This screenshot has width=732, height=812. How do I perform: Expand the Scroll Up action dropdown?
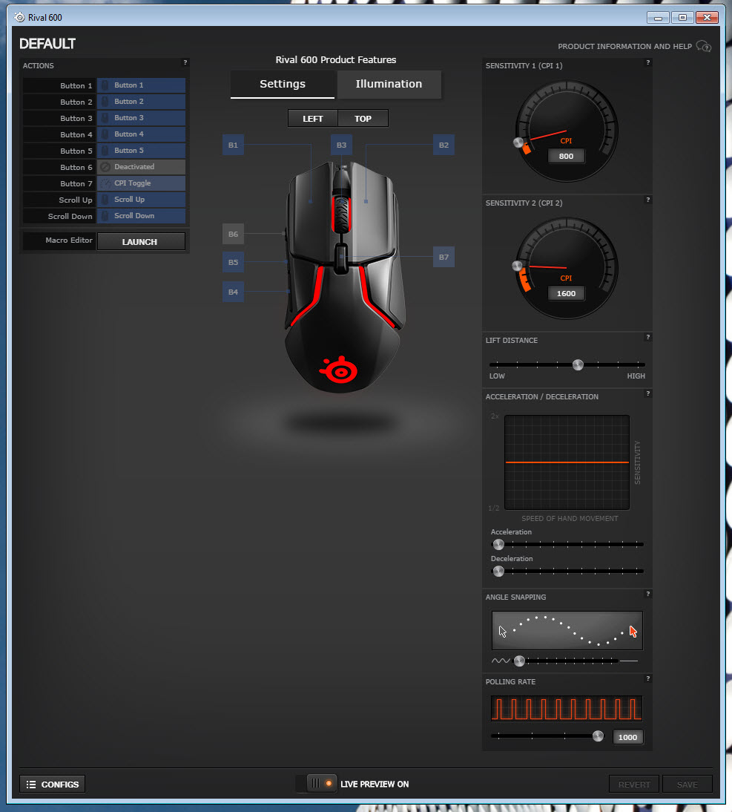pyautogui.click(x=141, y=200)
